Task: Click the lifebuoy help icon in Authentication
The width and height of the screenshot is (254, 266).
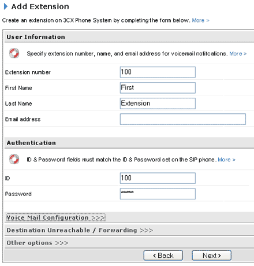Action: coord(14,159)
